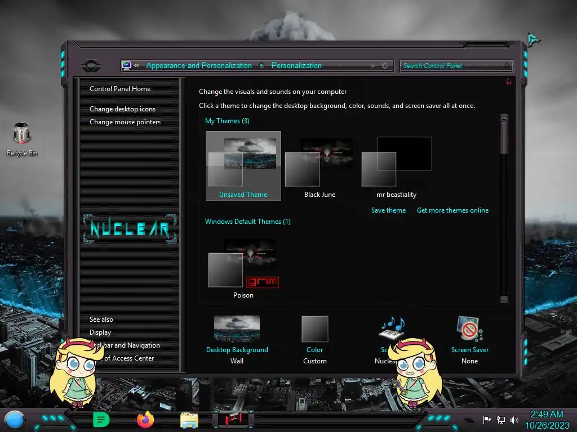The image size is (577, 432).
Task: Open the Color swatch settings
Action: click(314, 328)
